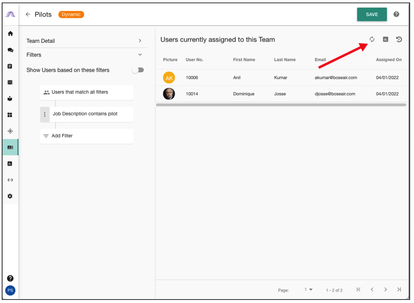Viewport: 414px width, 303px height.
Task: Sort by the First Name column header
Action: click(244, 60)
